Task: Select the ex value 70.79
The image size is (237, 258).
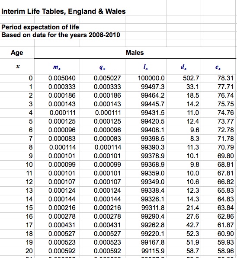Action: pyautogui.click(x=225, y=147)
